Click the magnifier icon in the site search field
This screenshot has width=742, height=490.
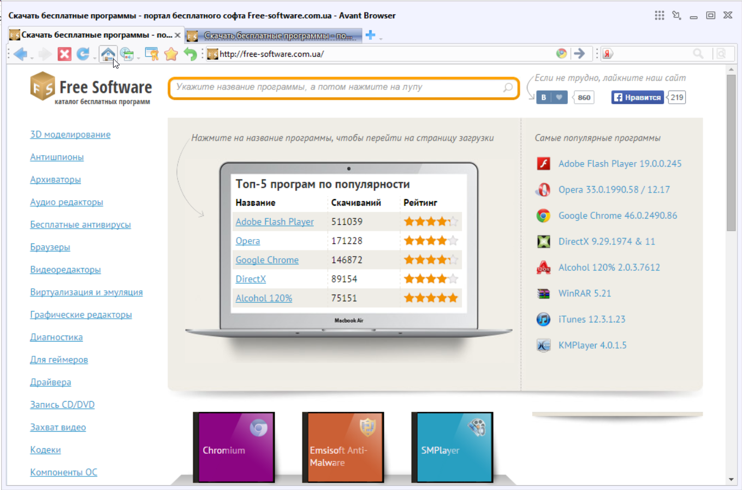click(x=508, y=87)
